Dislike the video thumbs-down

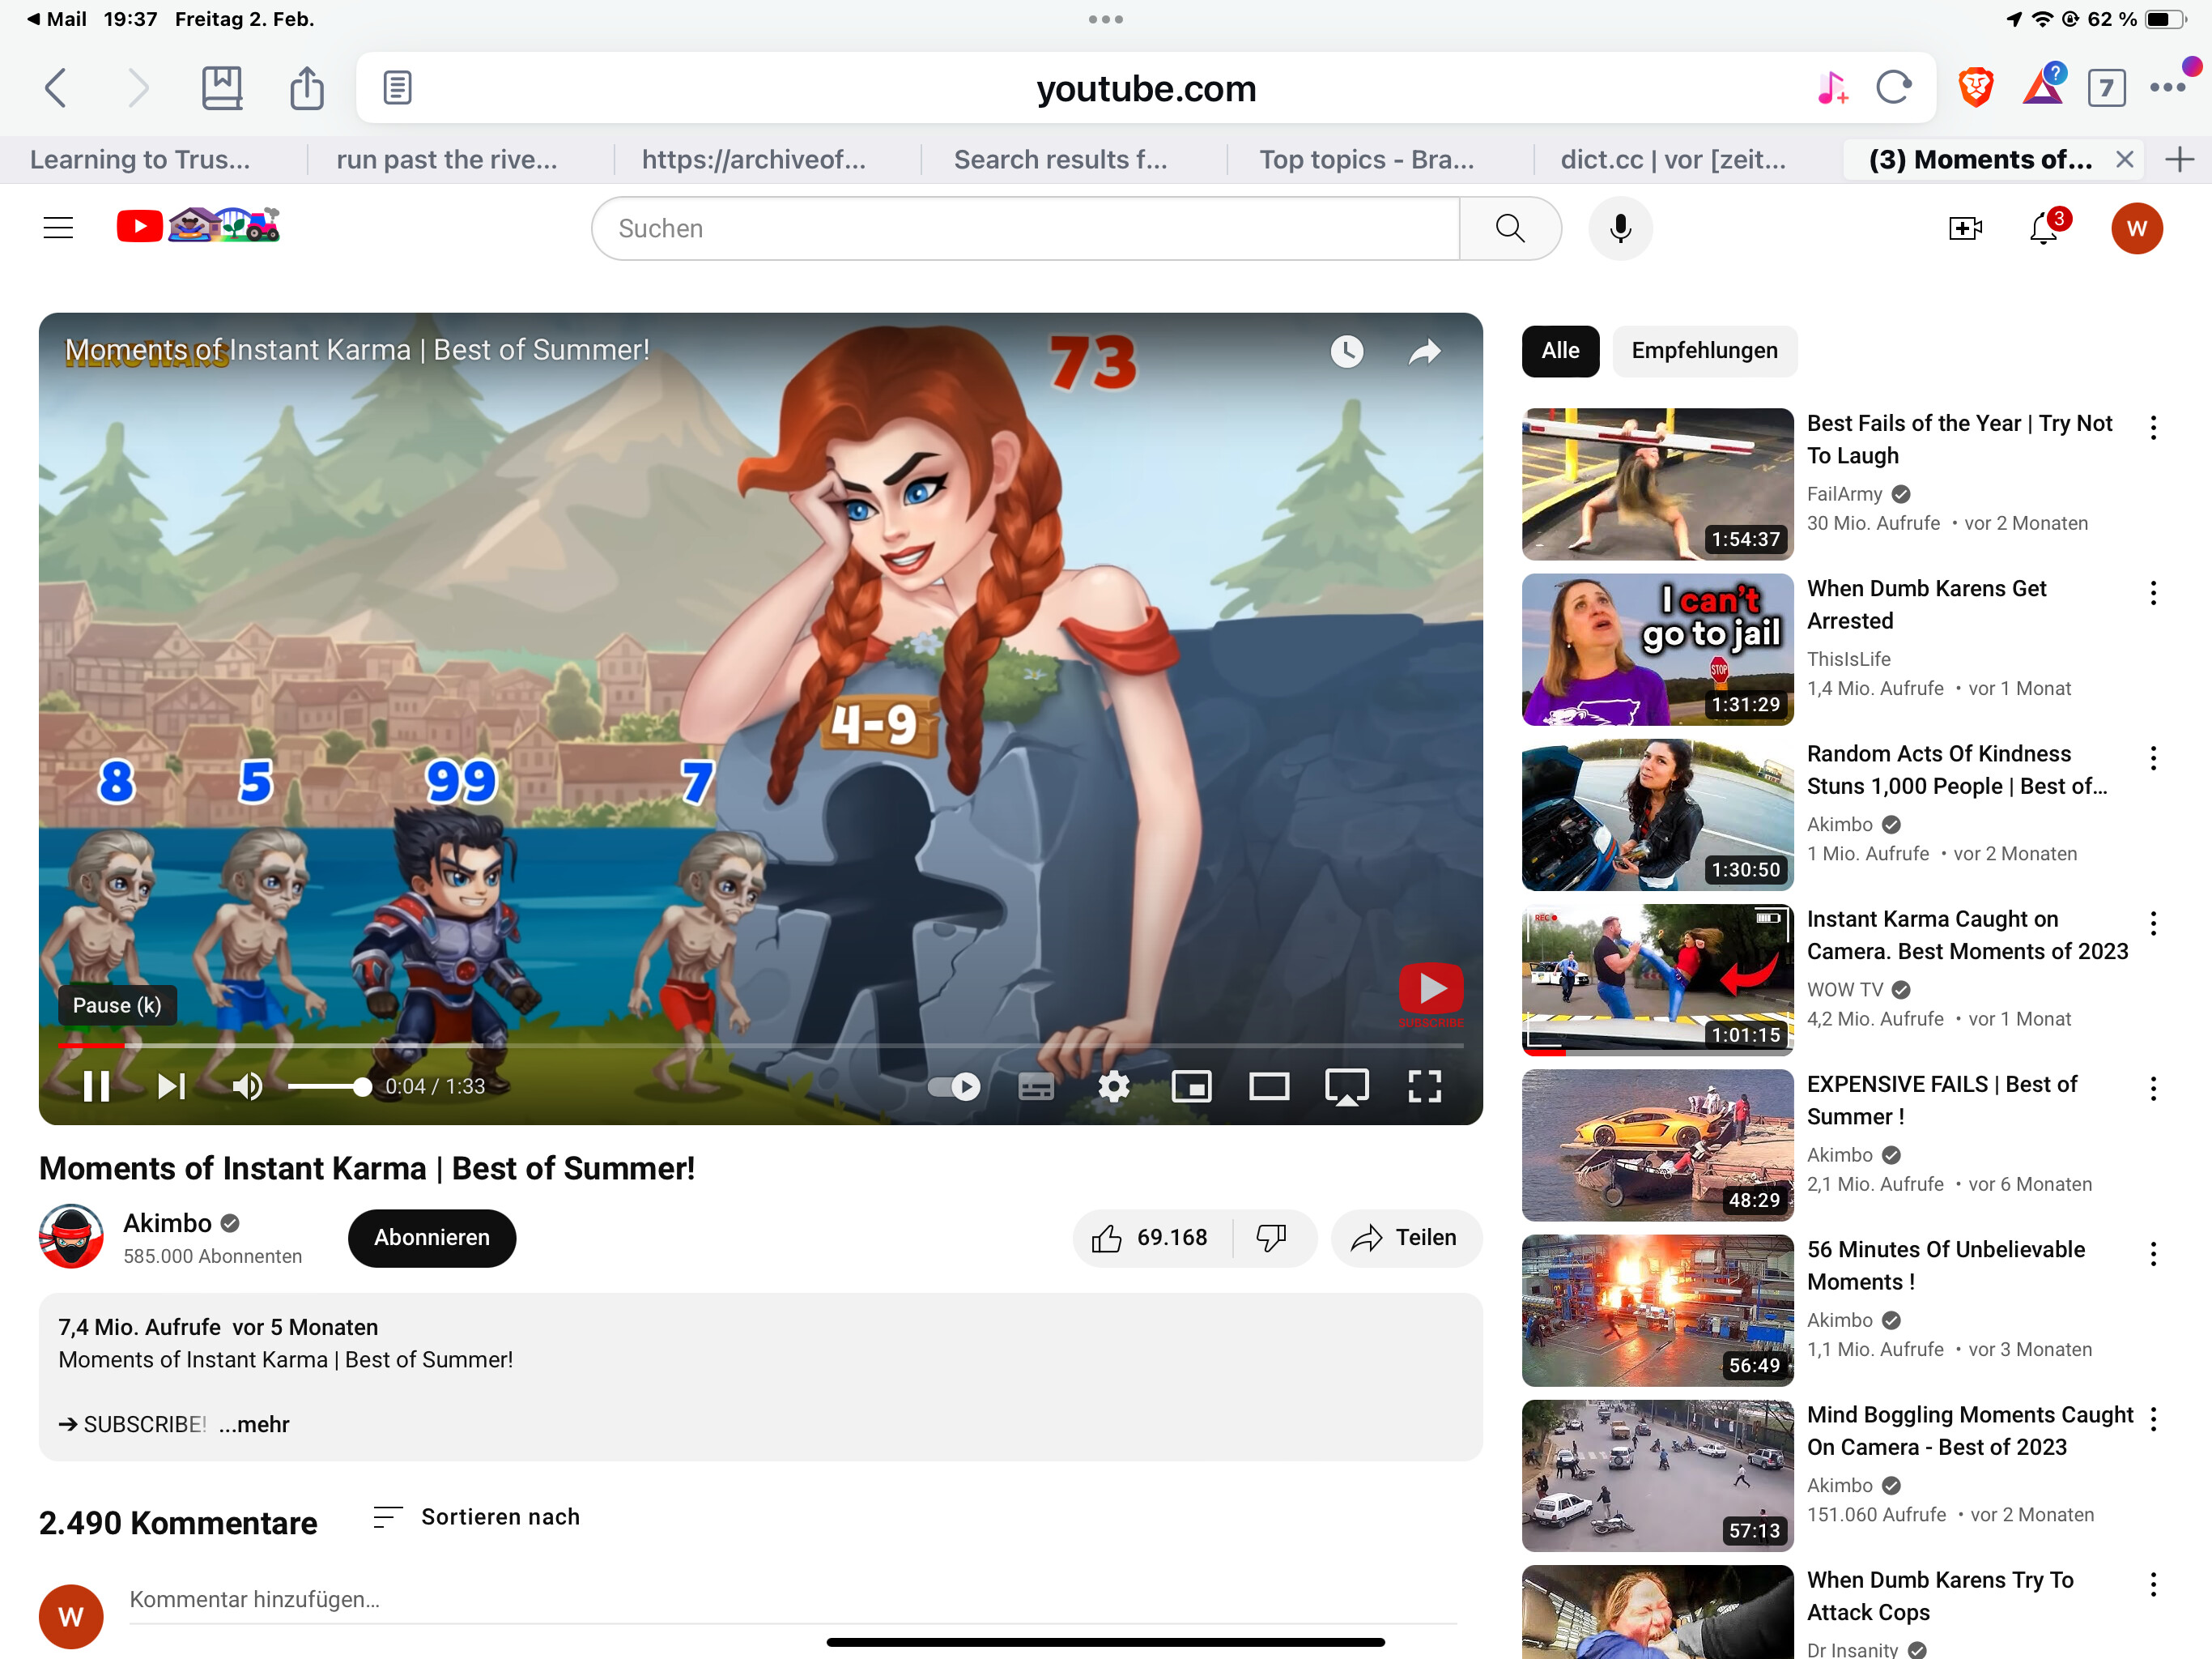pos(1272,1239)
